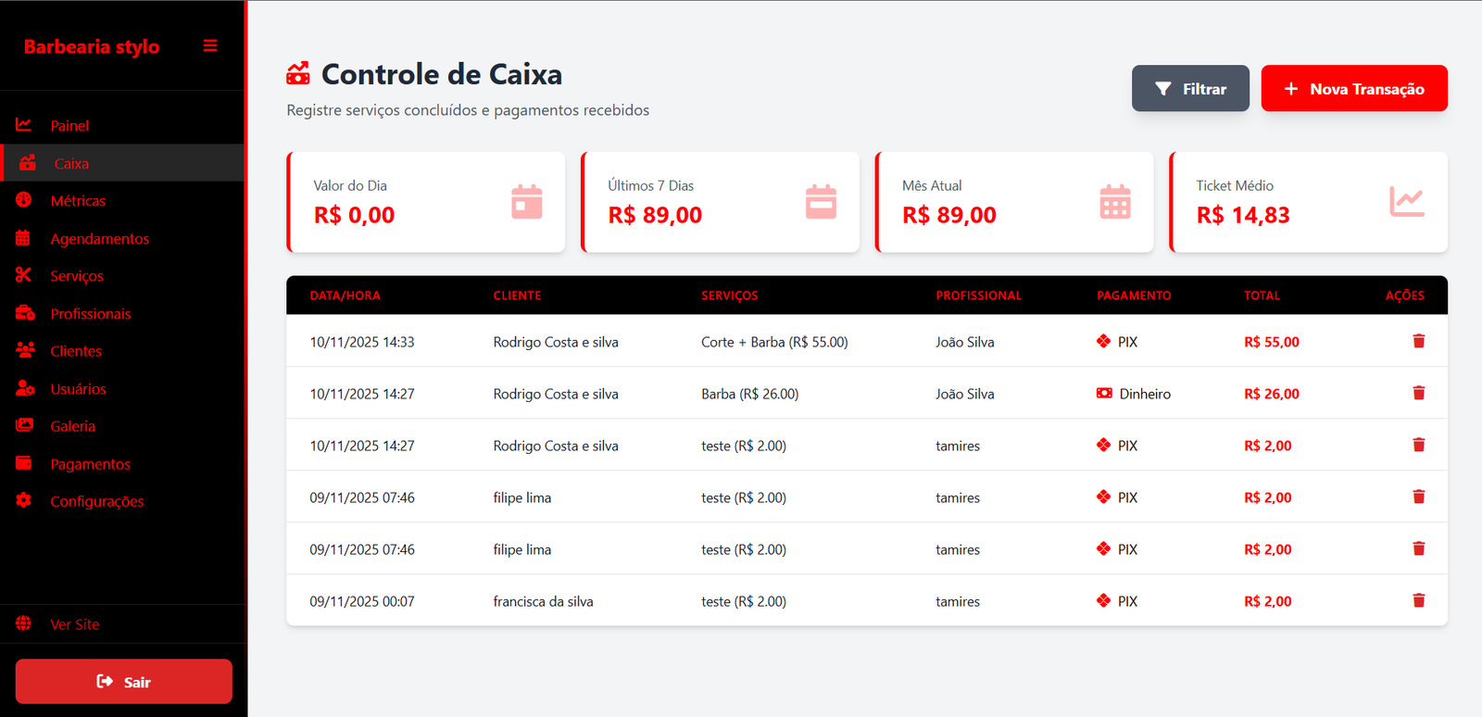The width and height of the screenshot is (1482, 717).
Task: Delete the Corte + Barba R$ 55,00 transaction
Action: click(x=1418, y=341)
